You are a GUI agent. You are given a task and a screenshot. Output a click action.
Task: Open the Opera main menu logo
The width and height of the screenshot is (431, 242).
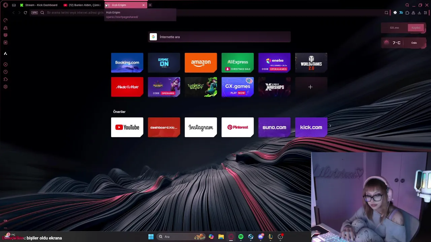pos(5,5)
